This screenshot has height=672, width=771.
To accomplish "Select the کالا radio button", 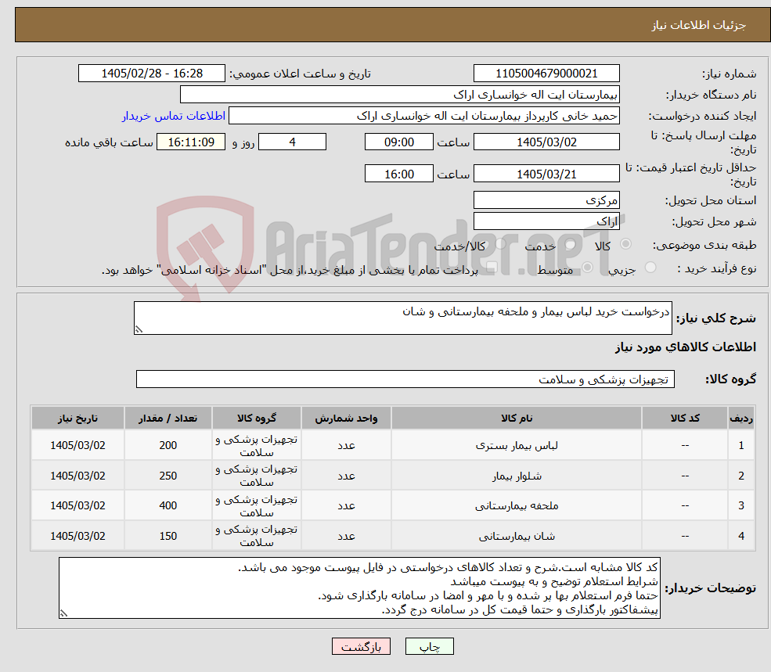I will click(626, 244).
